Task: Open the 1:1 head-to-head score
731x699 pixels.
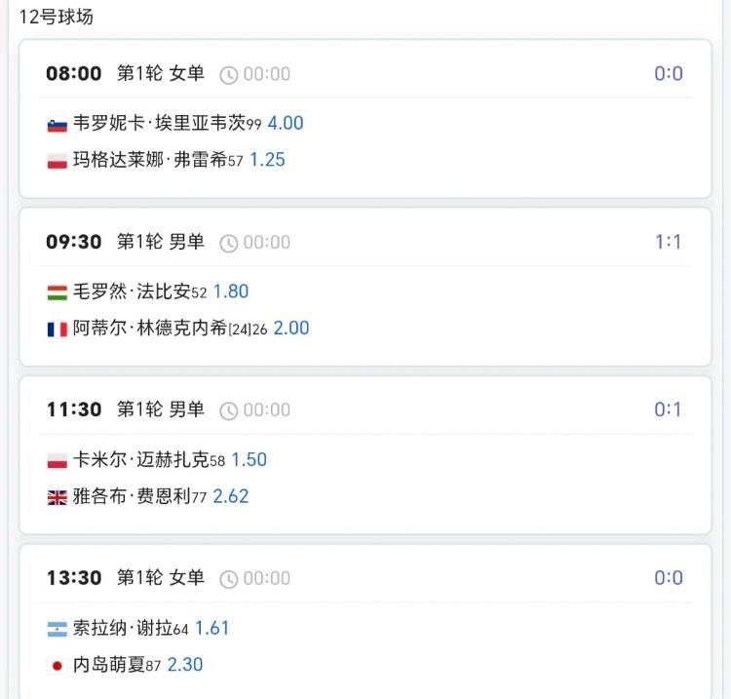Action: (668, 242)
